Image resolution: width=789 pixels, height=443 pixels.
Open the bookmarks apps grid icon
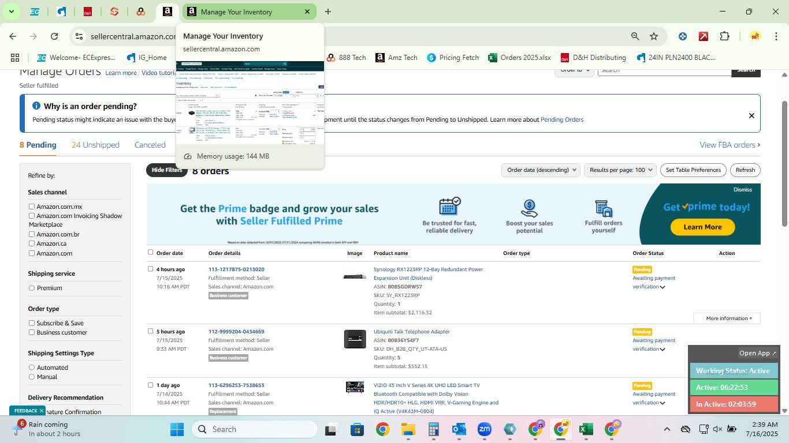pyautogui.click(x=15, y=58)
